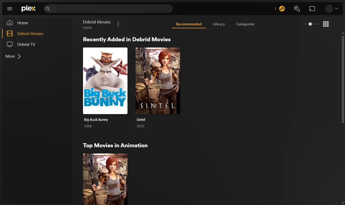Click the Top Movies in Animation heading
Image resolution: width=345 pixels, height=205 pixels.
(115, 145)
